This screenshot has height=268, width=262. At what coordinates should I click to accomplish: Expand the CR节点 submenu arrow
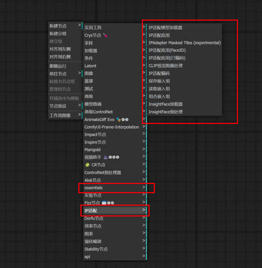(144, 164)
